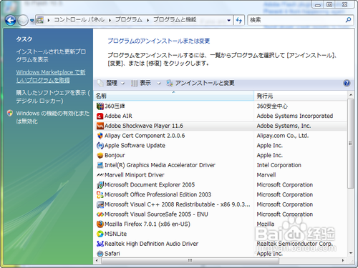Expand the arrow after コントロール パネル breadcrumb
This screenshot has width=358, height=268.
(x=110, y=20)
